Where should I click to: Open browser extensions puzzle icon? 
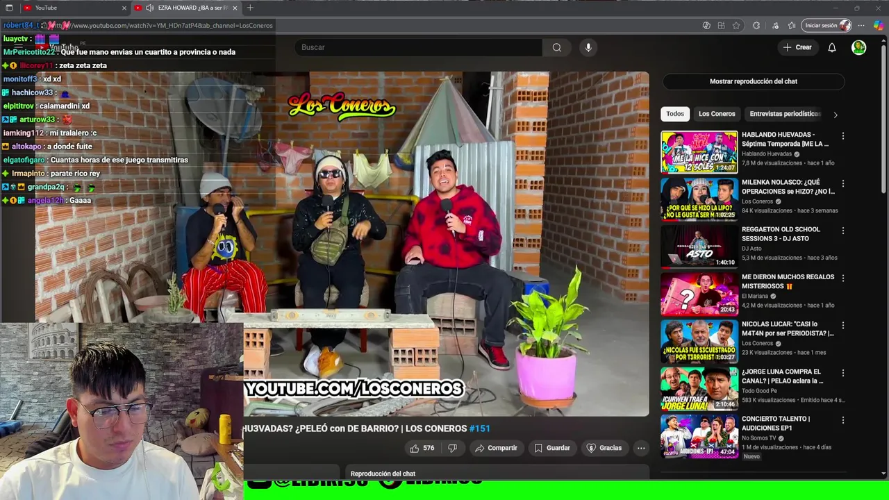756,26
